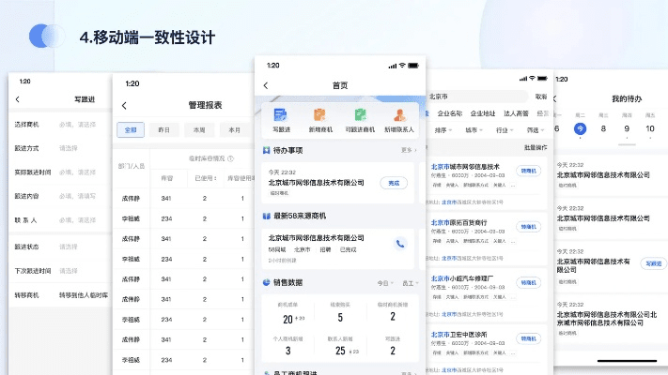Image resolution: width=668 pixels, height=375 pixels.
Task: Open the 跟进状态 picker field
Action: tap(60, 247)
